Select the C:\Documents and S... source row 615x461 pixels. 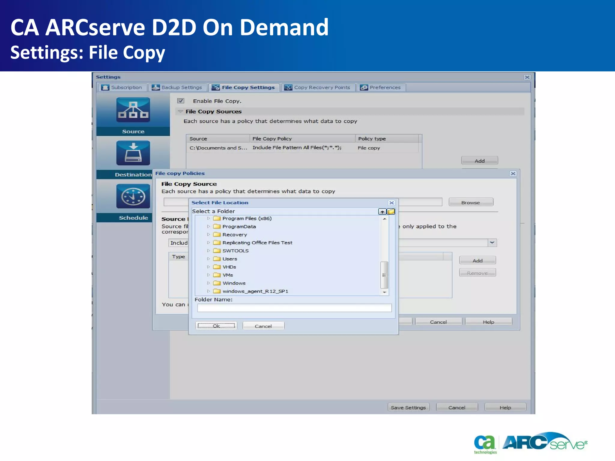click(x=302, y=148)
